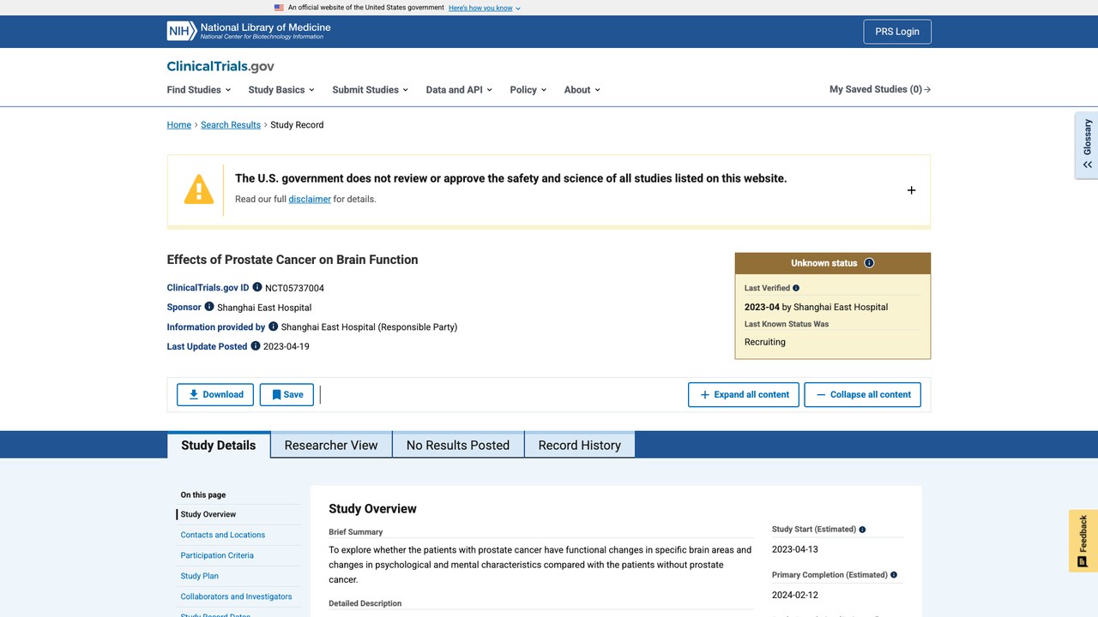The image size is (1098, 617).
Task: Expand the Here's how you know link
Action: click(x=485, y=8)
